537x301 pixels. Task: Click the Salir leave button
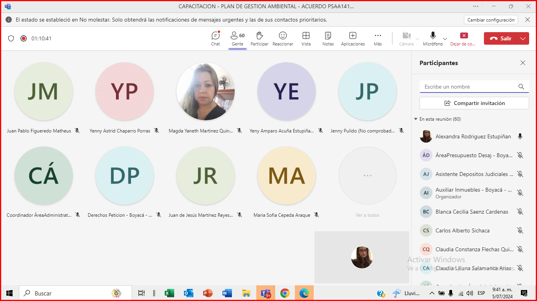coord(501,38)
